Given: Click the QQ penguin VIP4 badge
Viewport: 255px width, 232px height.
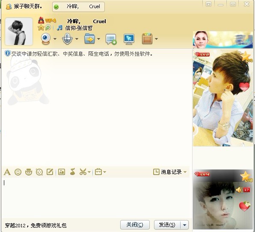Looking at the screenshot, I should pos(47,21).
